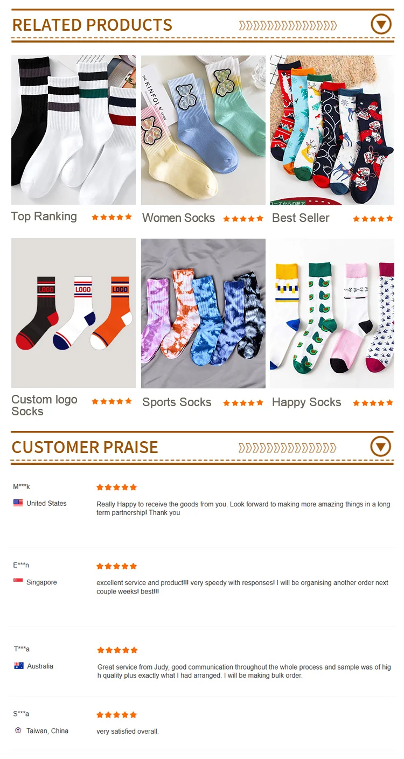Viewport: 404px width, 759px height.
Task: Select the Women Socks label
Action: 178,218
